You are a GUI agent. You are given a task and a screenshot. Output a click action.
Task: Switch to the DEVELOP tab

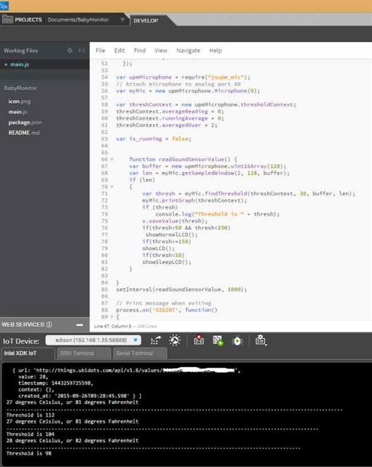tap(146, 21)
